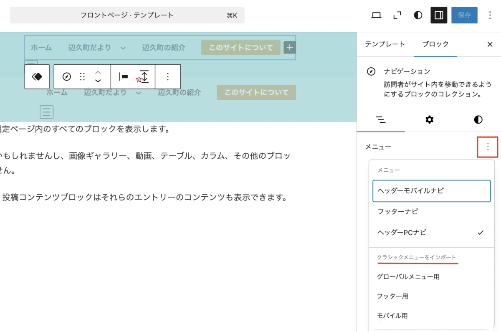Open the device preview laptop icon

point(376,15)
